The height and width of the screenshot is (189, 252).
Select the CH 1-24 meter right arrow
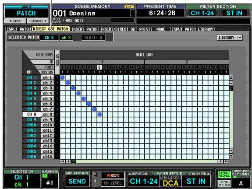217,13
